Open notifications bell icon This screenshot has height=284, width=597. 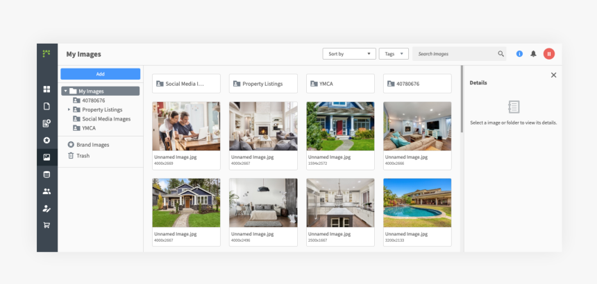(533, 54)
